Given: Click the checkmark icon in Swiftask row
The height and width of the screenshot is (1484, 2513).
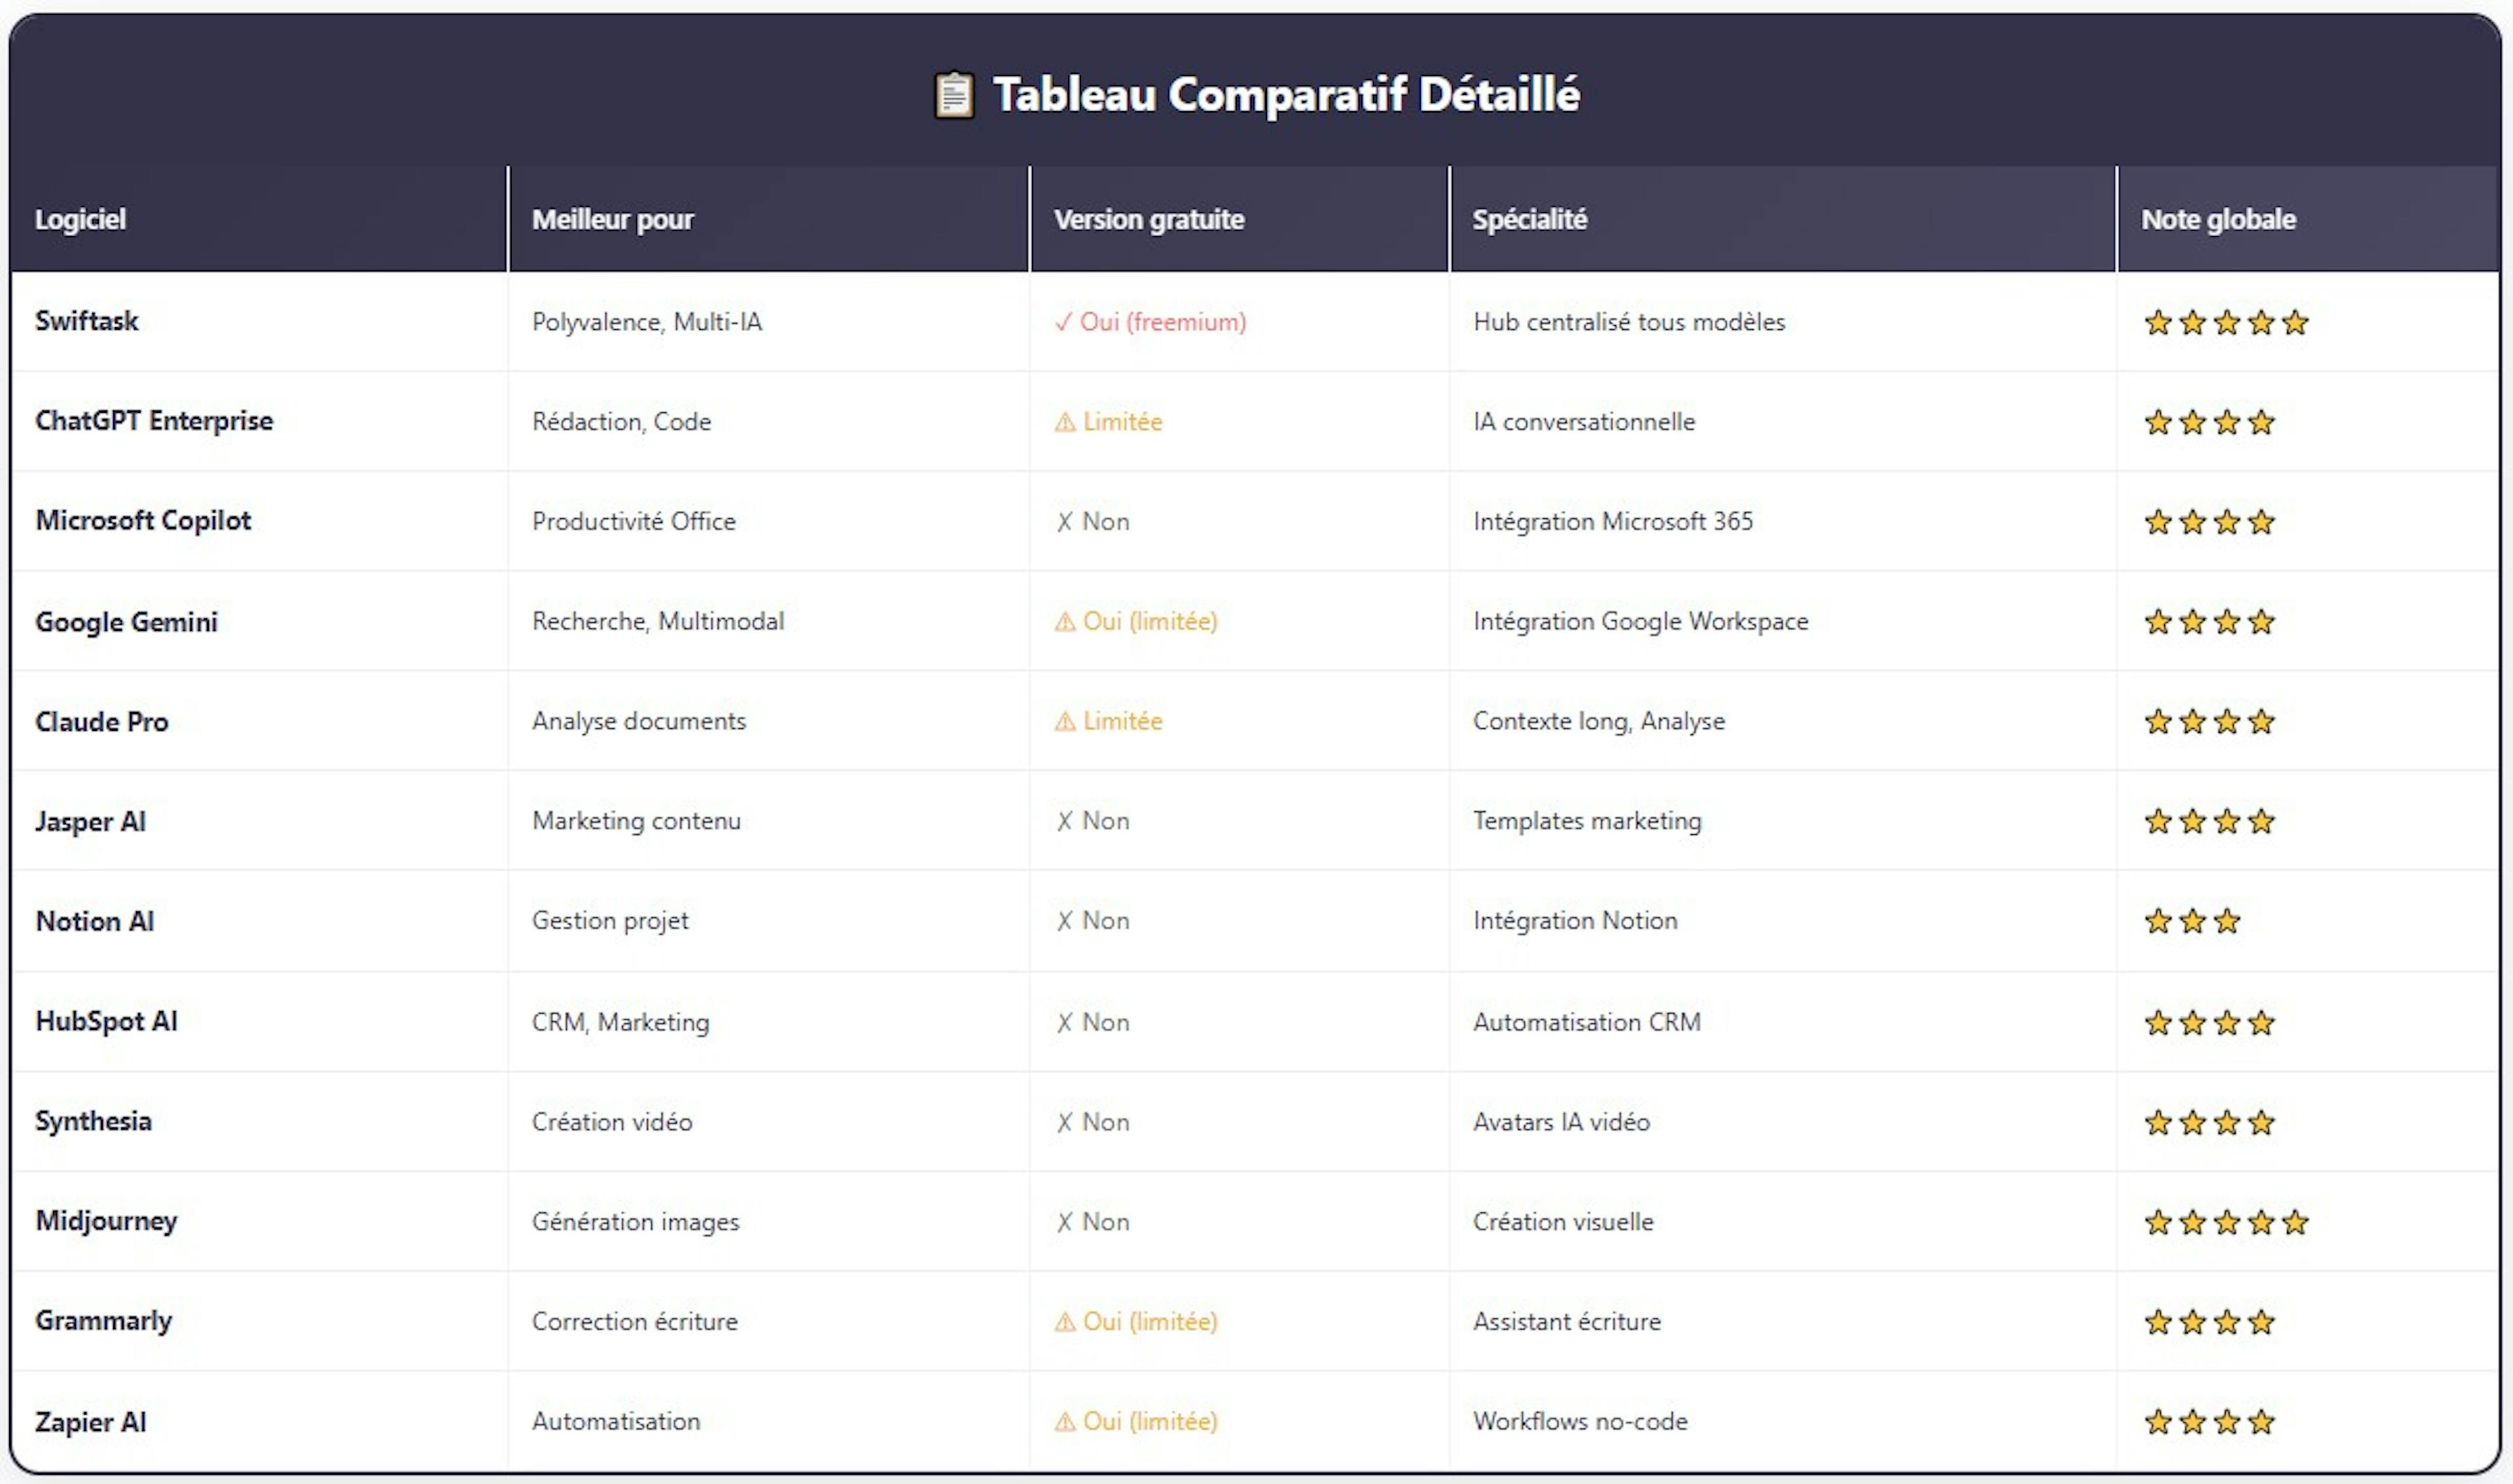Looking at the screenshot, I should 1063,322.
